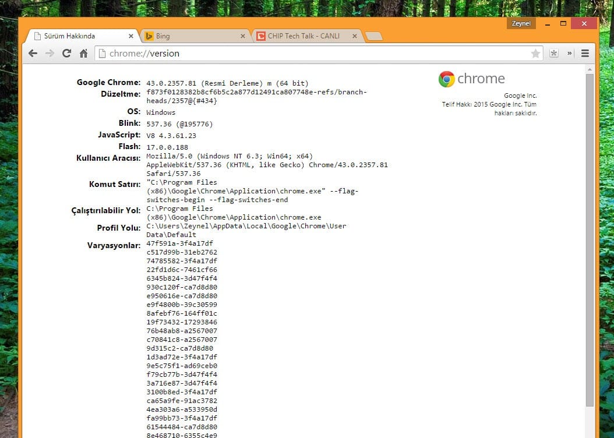
Task: Go to the Home page icon
Action: click(83, 53)
